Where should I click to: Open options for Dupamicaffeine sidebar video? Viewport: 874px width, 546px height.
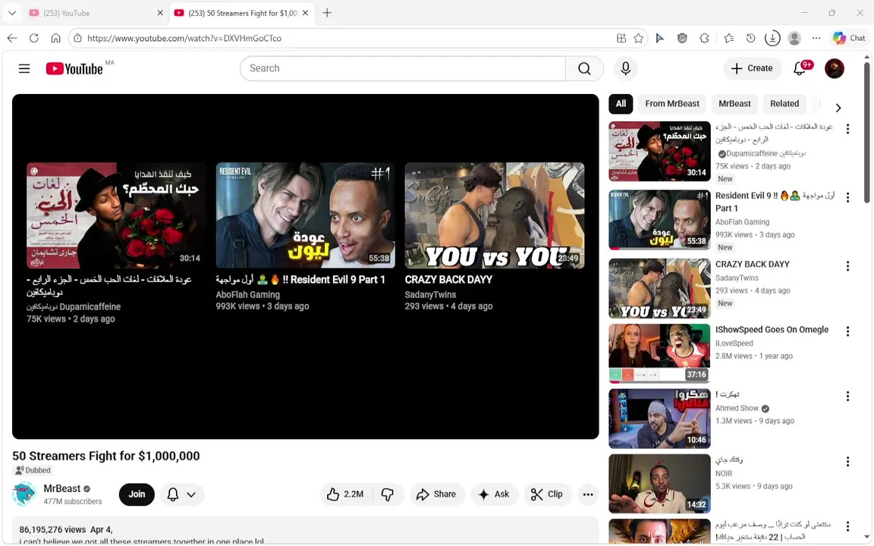tap(847, 129)
